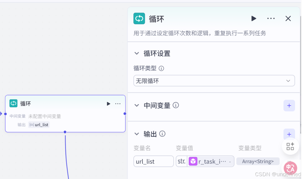Open the floating grid sparkle widget button
Image resolution: width=302 pixels, height=179 pixels.
click(290, 147)
